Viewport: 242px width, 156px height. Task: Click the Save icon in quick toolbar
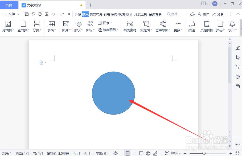point(27,14)
